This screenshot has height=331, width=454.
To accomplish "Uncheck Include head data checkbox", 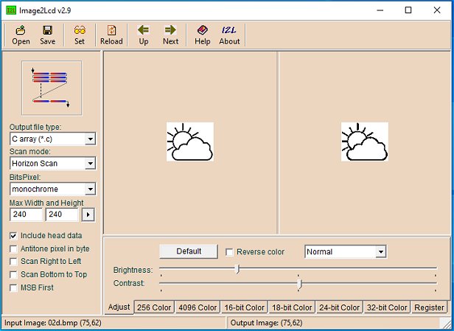I will [14, 235].
